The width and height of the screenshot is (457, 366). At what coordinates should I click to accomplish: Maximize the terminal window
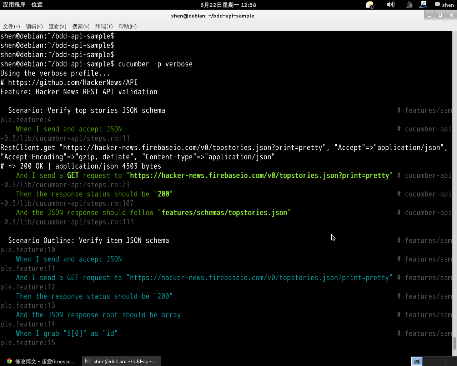440,15
